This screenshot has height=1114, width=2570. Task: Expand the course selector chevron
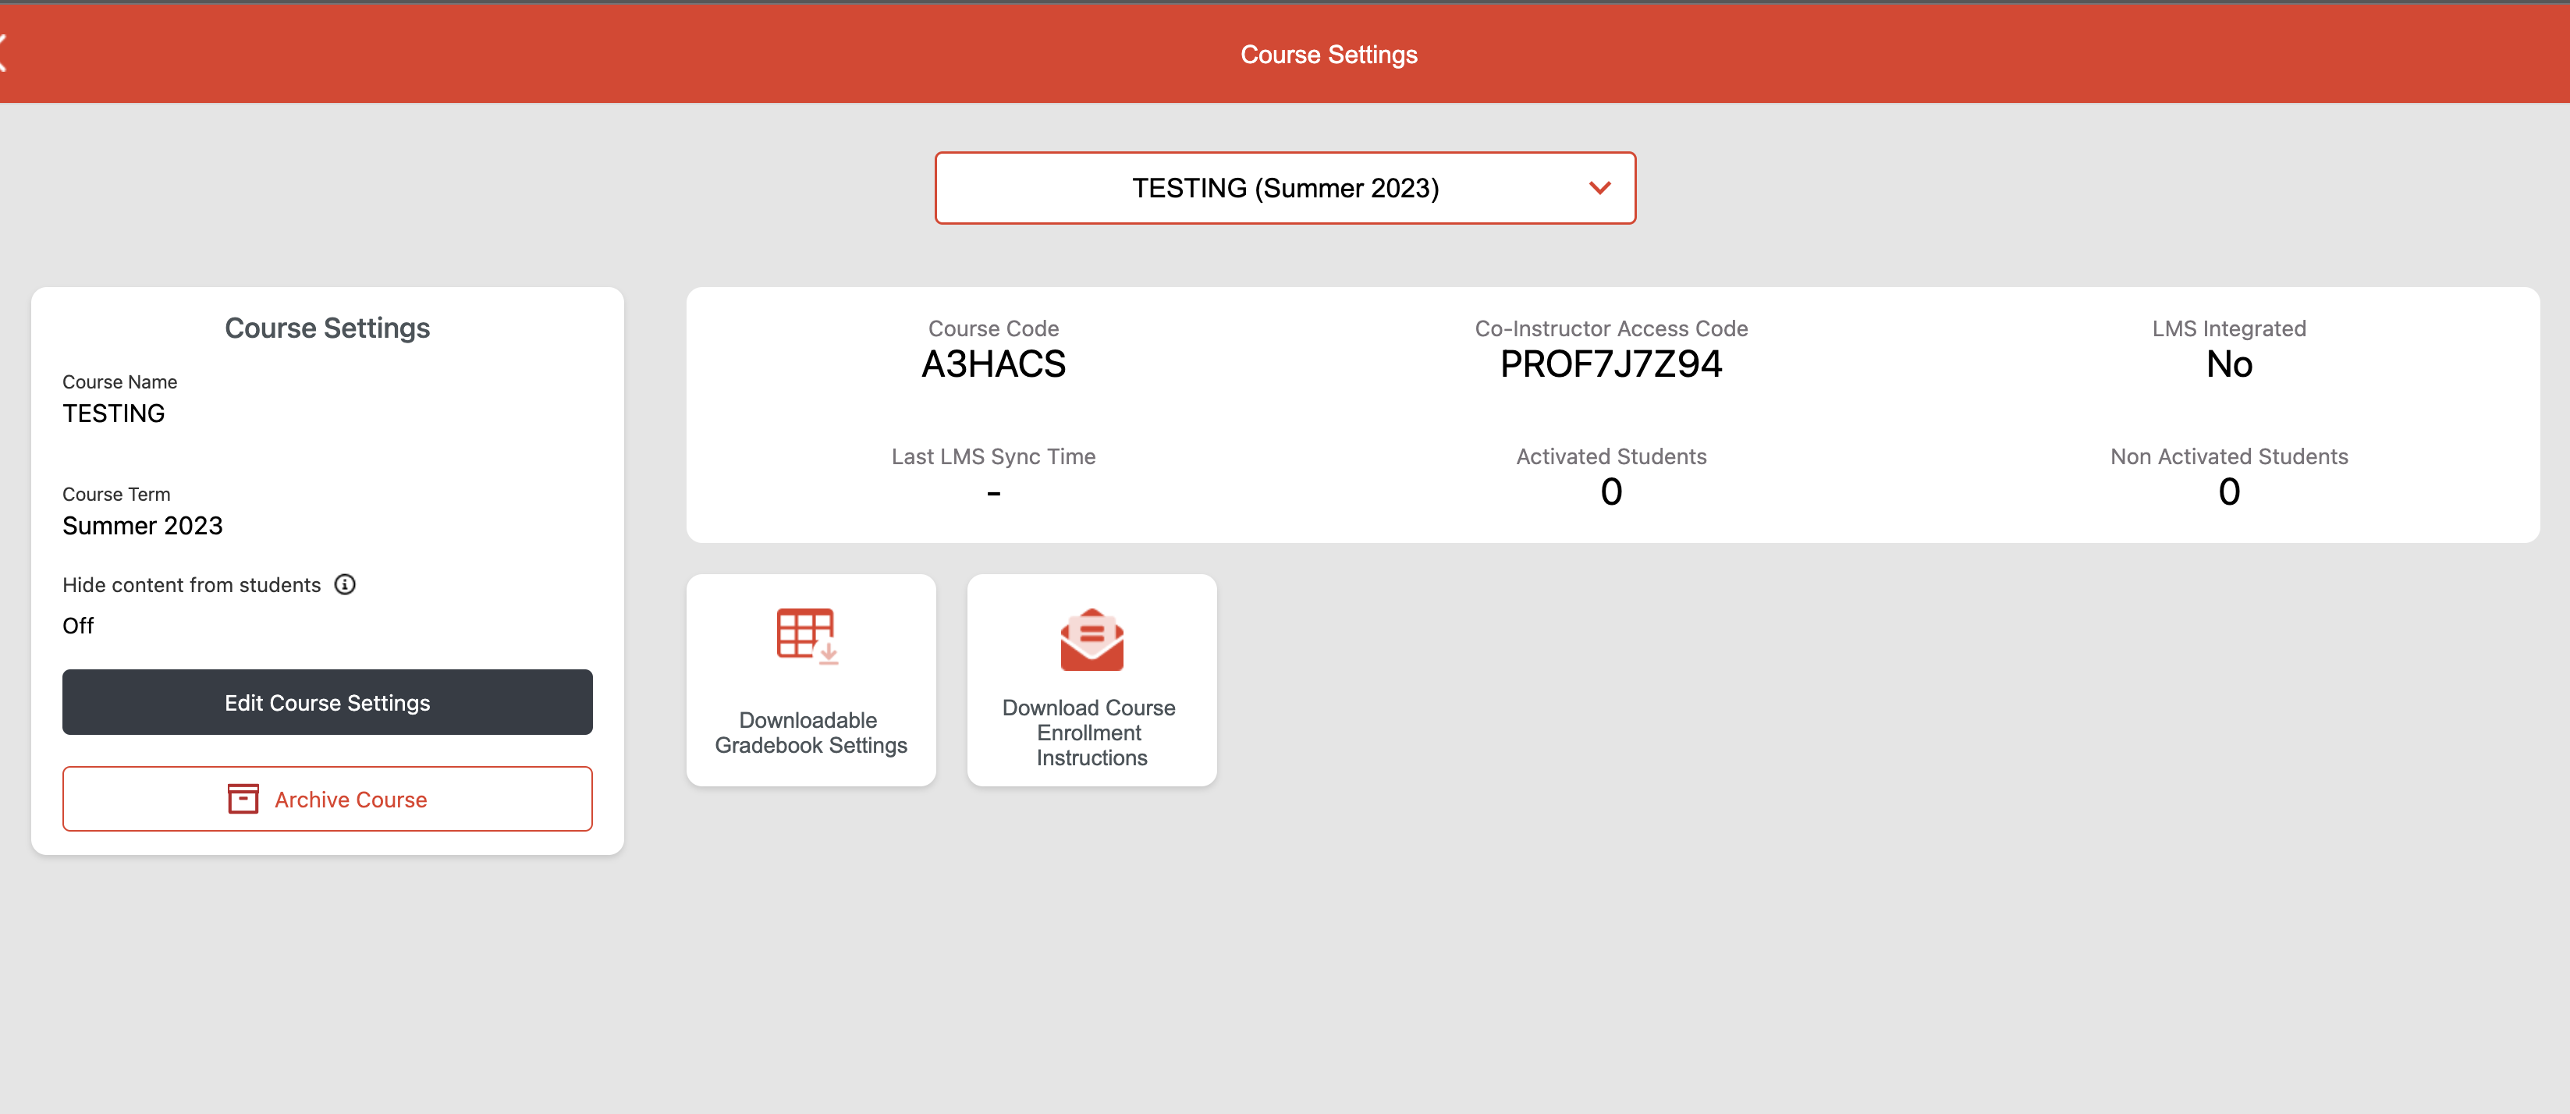click(1599, 189)
